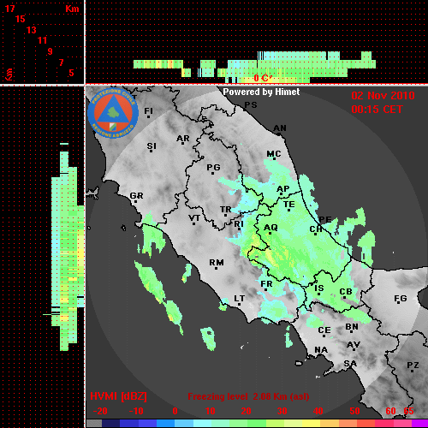The image size is (428, 428).
Task: Click the AQ city label
Action: [x=270, y=228]
